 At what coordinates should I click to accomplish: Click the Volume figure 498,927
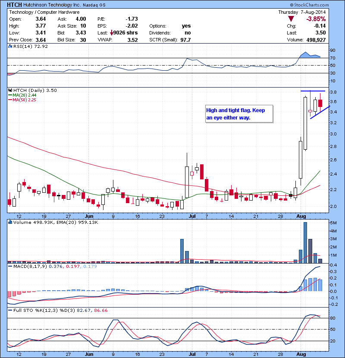point(316,40)
